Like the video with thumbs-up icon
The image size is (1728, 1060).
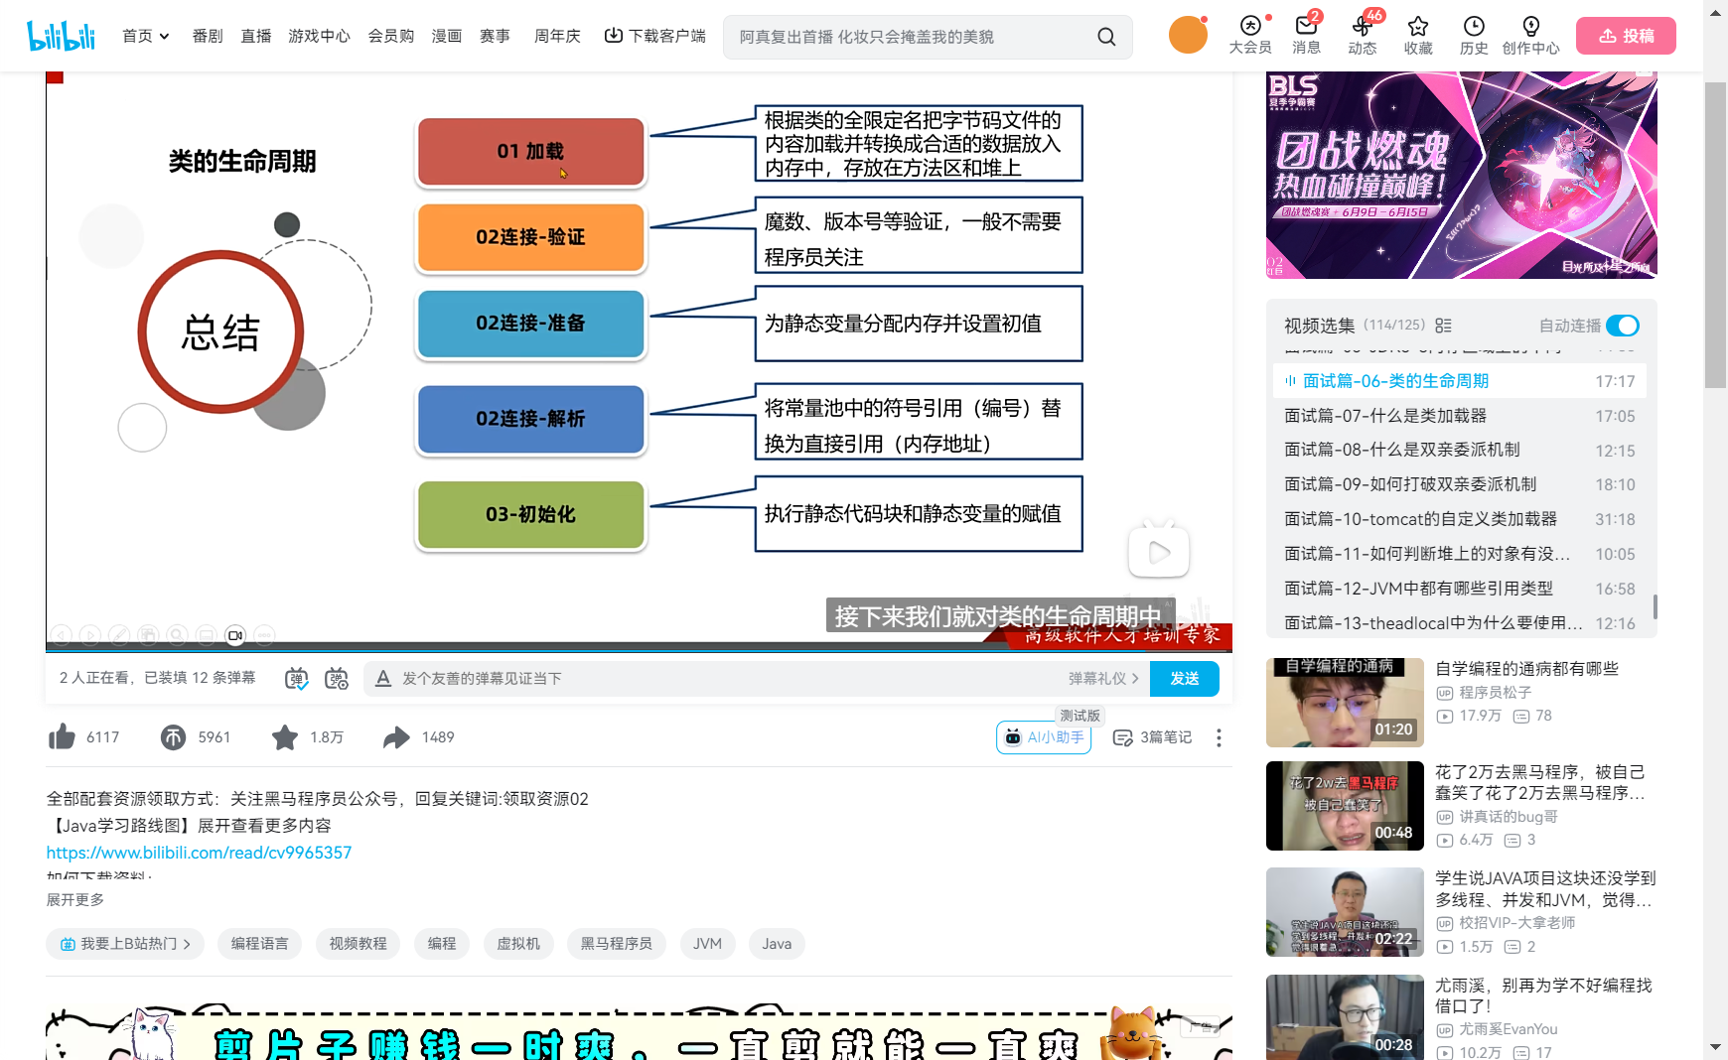tap(62, 736)
